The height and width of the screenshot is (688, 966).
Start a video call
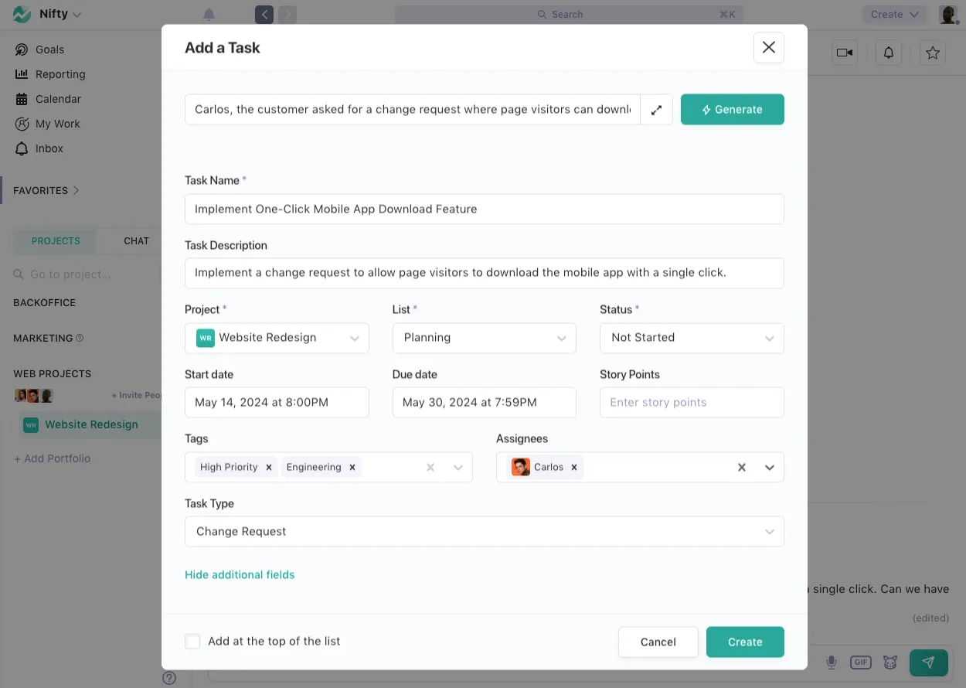point(844,53)
